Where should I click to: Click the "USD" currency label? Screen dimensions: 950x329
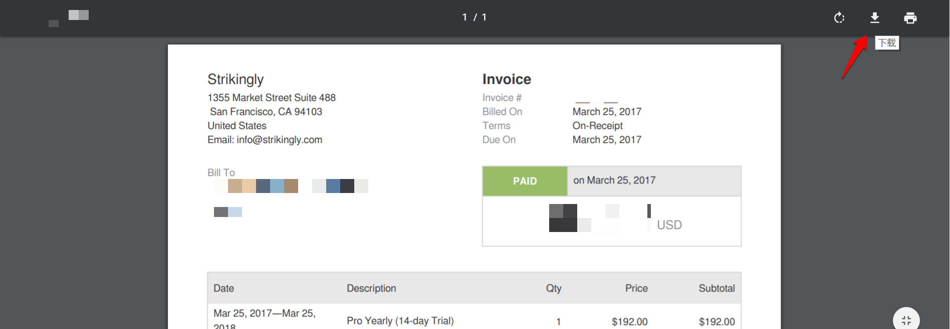(669, 225)
